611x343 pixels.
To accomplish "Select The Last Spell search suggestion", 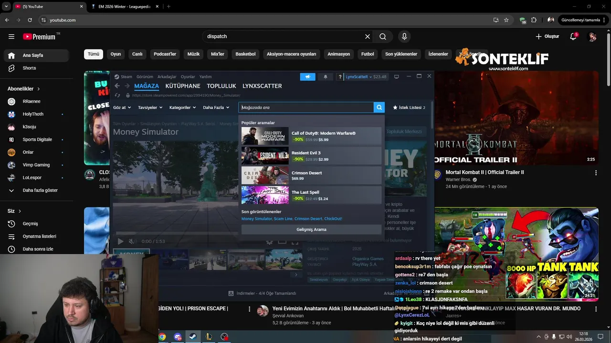I will (x=311, y=195).
